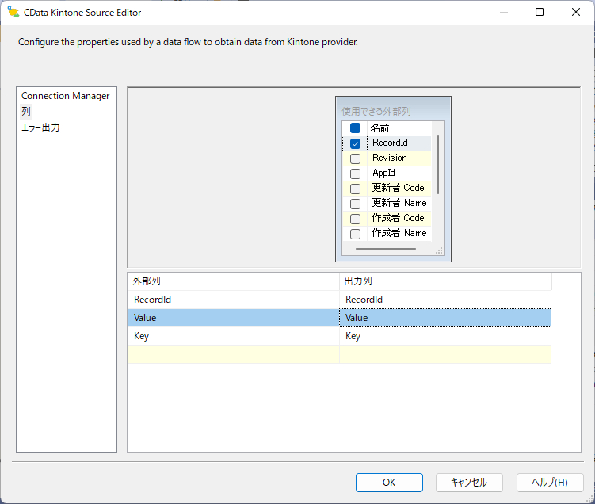
Task: Select Value in 外部列 column
Action: coord(234,318)
